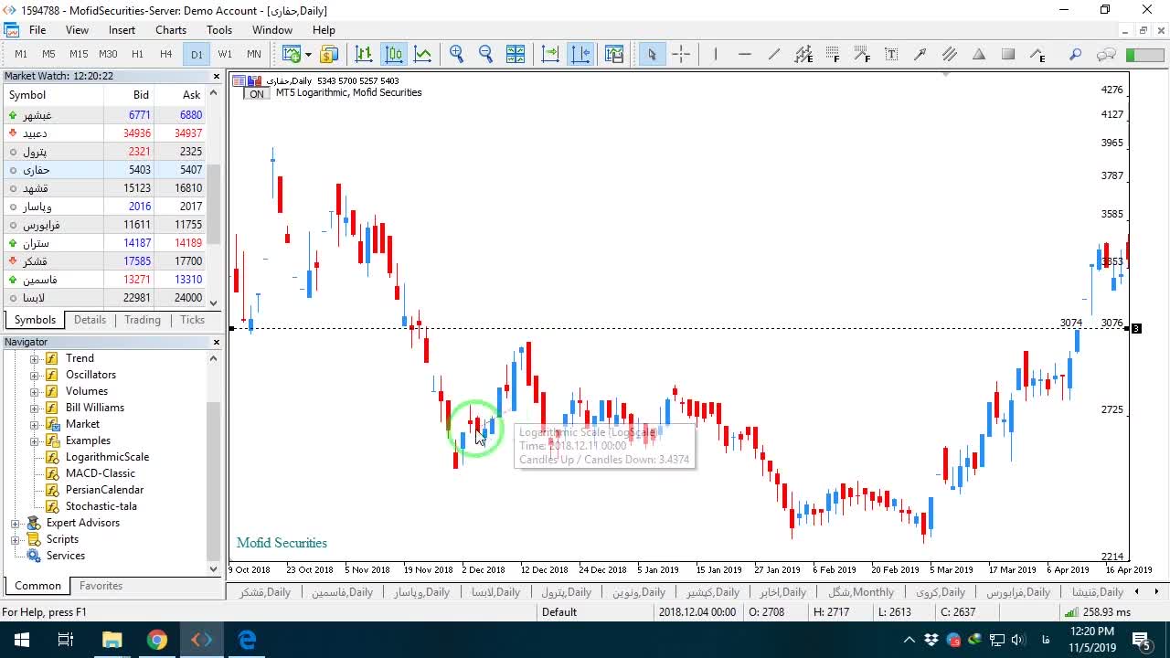Toggle auto-scroll chart to end
This screenshot has height=658, width=1170.
[x=550, y=54]
